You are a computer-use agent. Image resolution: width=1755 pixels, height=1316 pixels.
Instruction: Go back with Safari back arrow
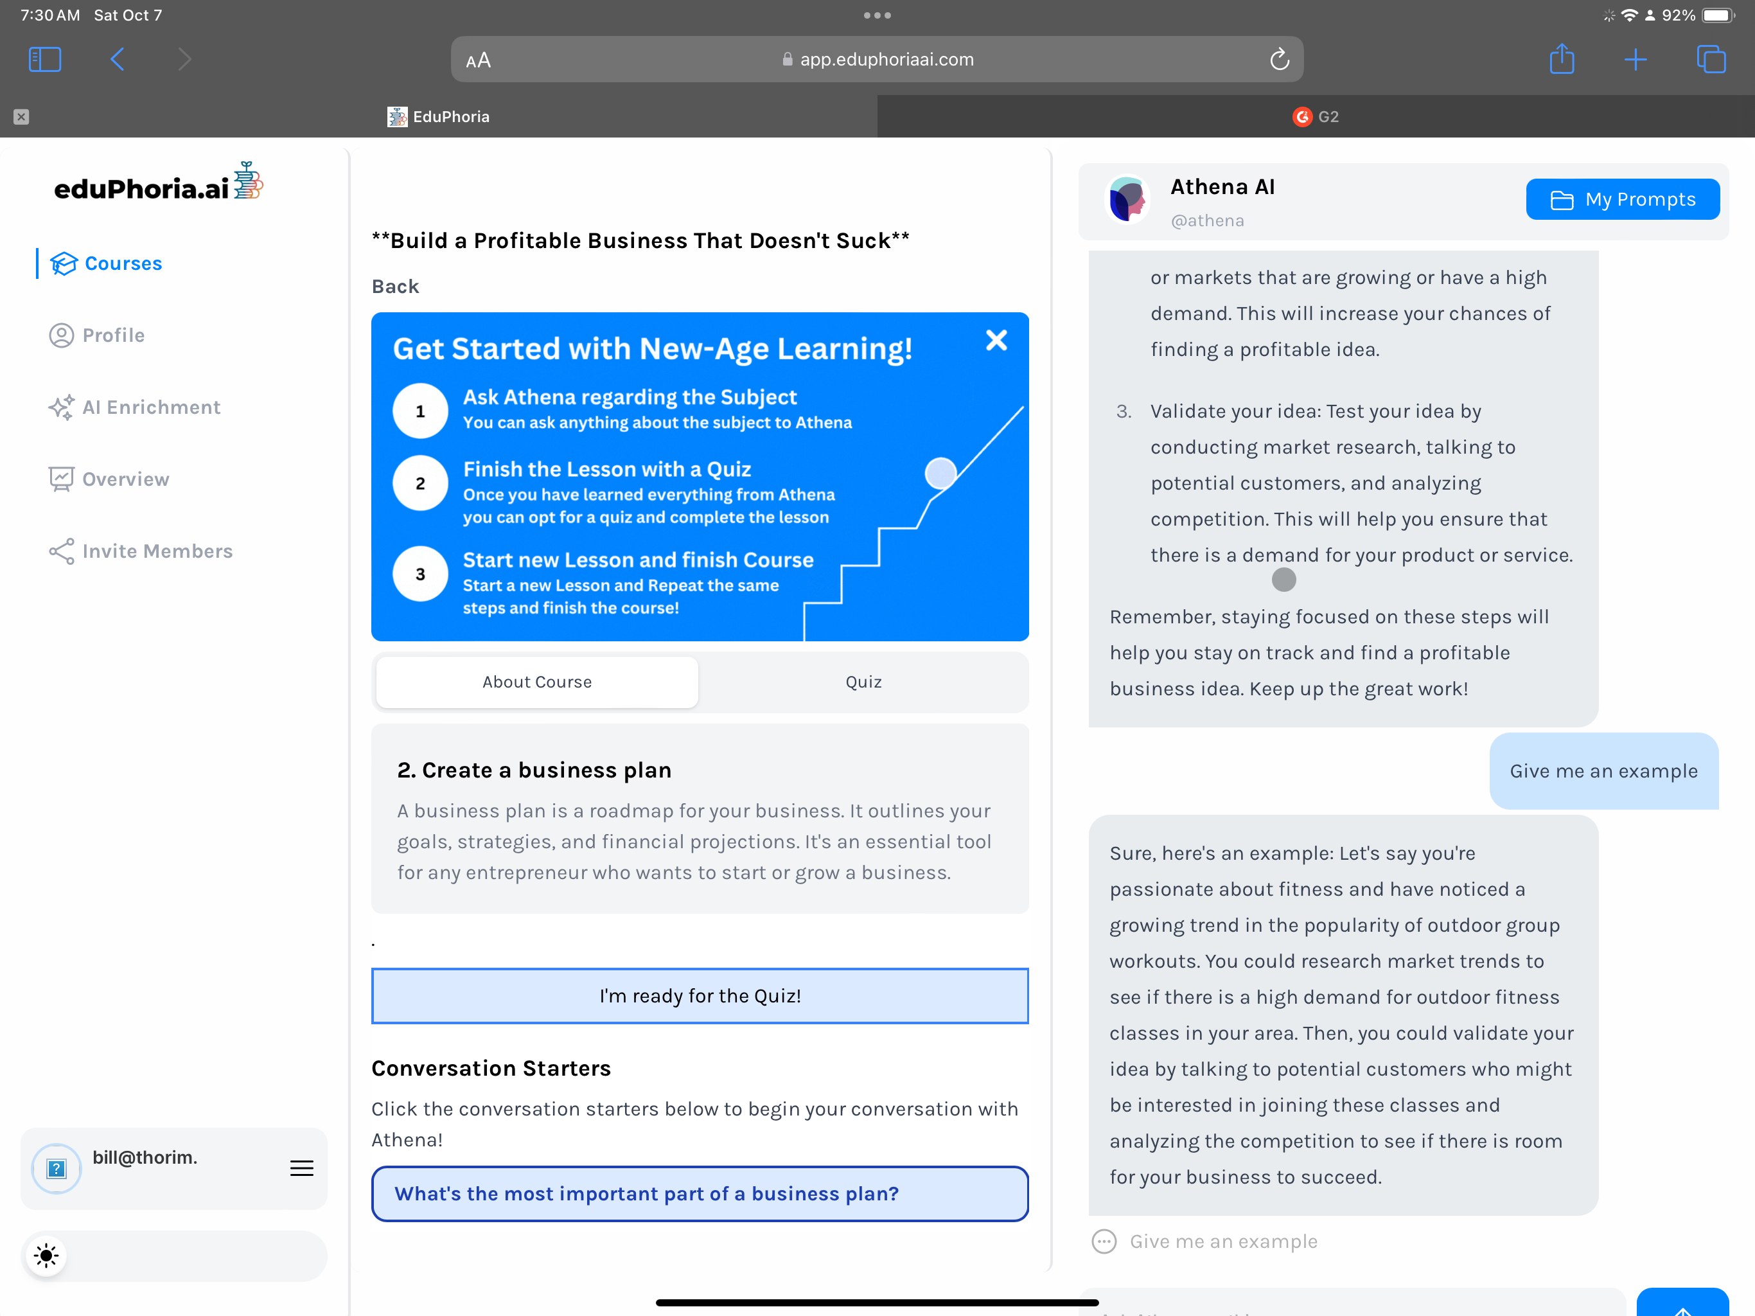pyautogui.click(x=118, y=60)
